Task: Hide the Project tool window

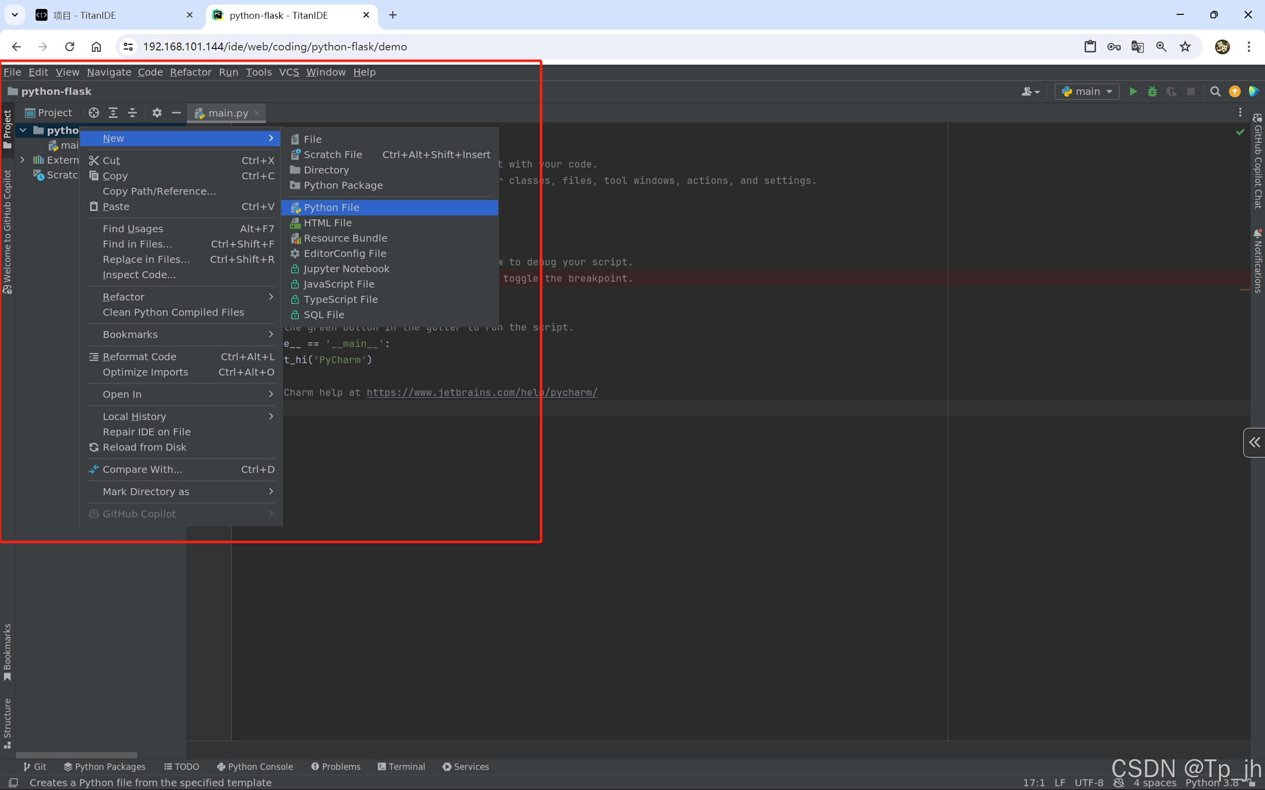Action: (x=176, y=112)
